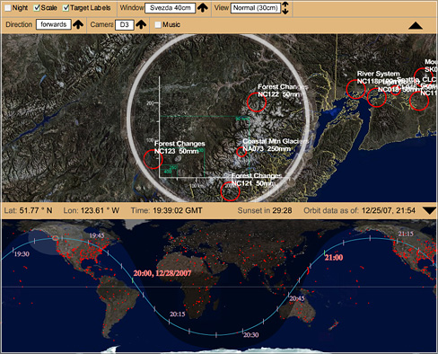Click the 20:00, 12/28/2007 orbit marker

coord(162,273)
